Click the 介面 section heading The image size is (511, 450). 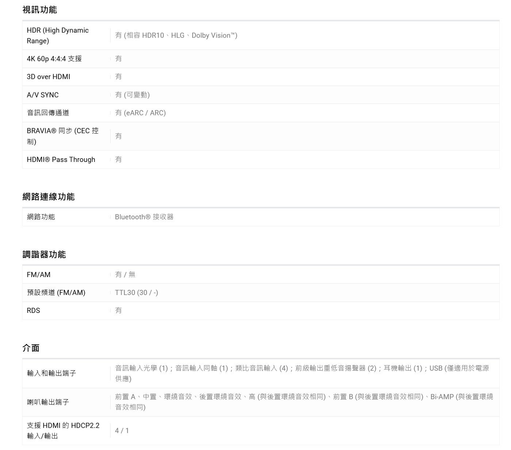click(x=31, y=348)
